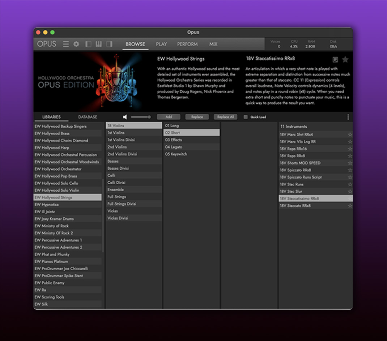This screenshot has width=387, height=341.
Task: Switch to the PLAY tab
Action: click(x=161, y=44)
